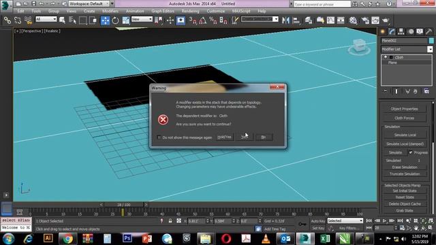The height and width of the screenshot is (245, 436).
Task: Click the Object Properties button
Action: (x=404, y=109)
